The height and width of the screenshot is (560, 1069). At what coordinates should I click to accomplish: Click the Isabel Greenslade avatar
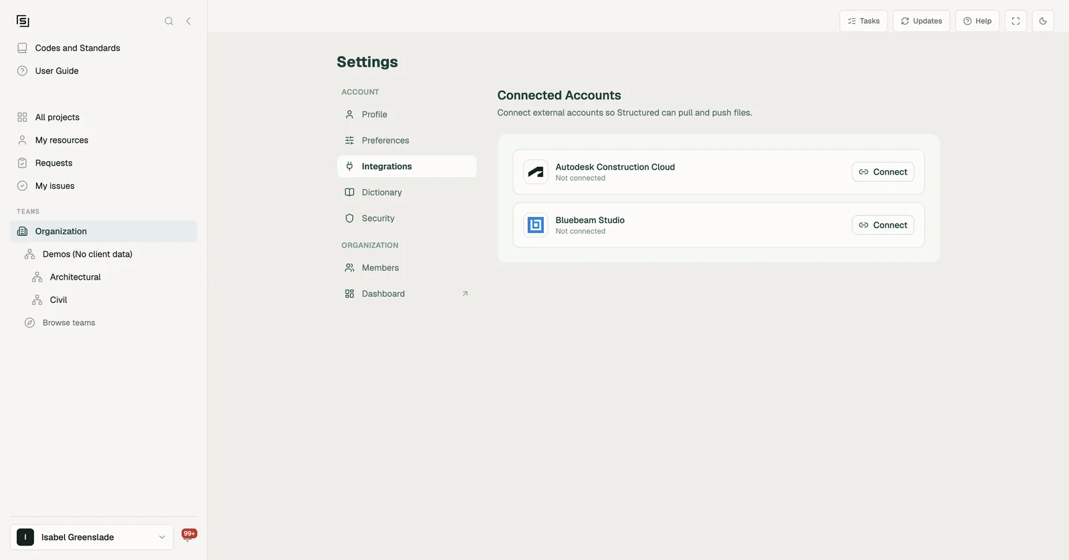25,537
